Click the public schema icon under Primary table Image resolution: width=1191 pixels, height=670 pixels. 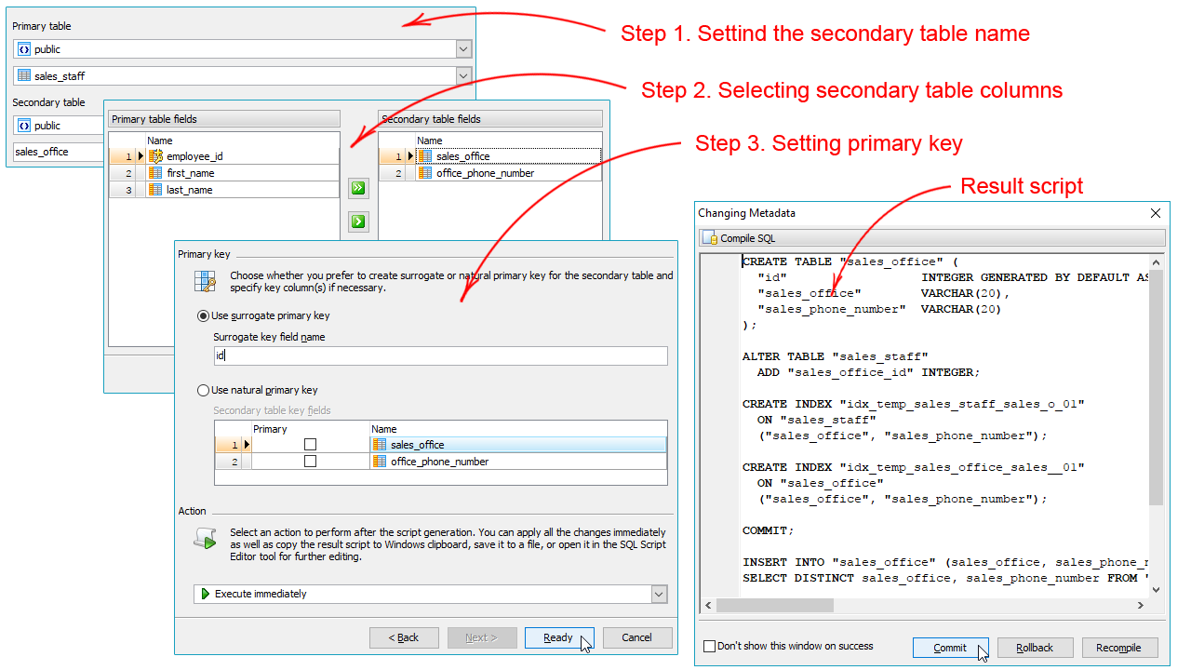24,49
